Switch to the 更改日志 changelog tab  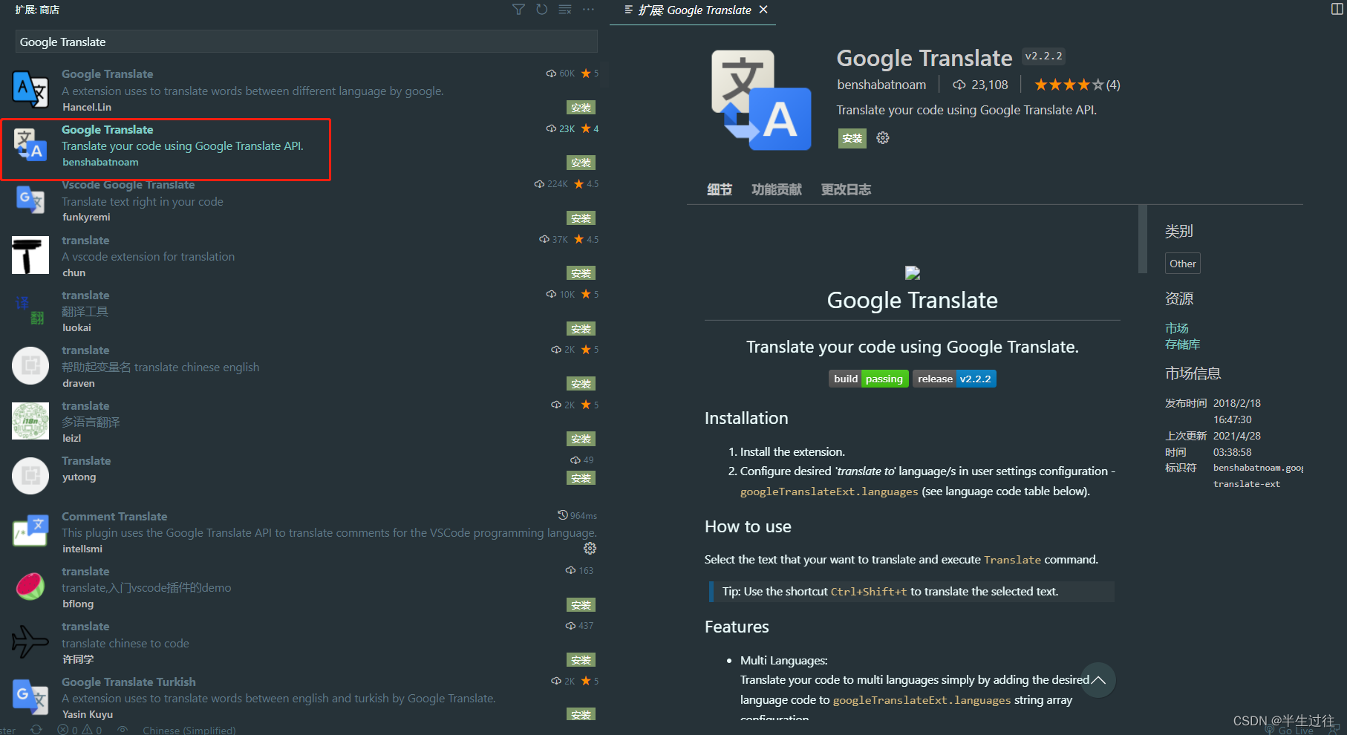pos(846,190)
